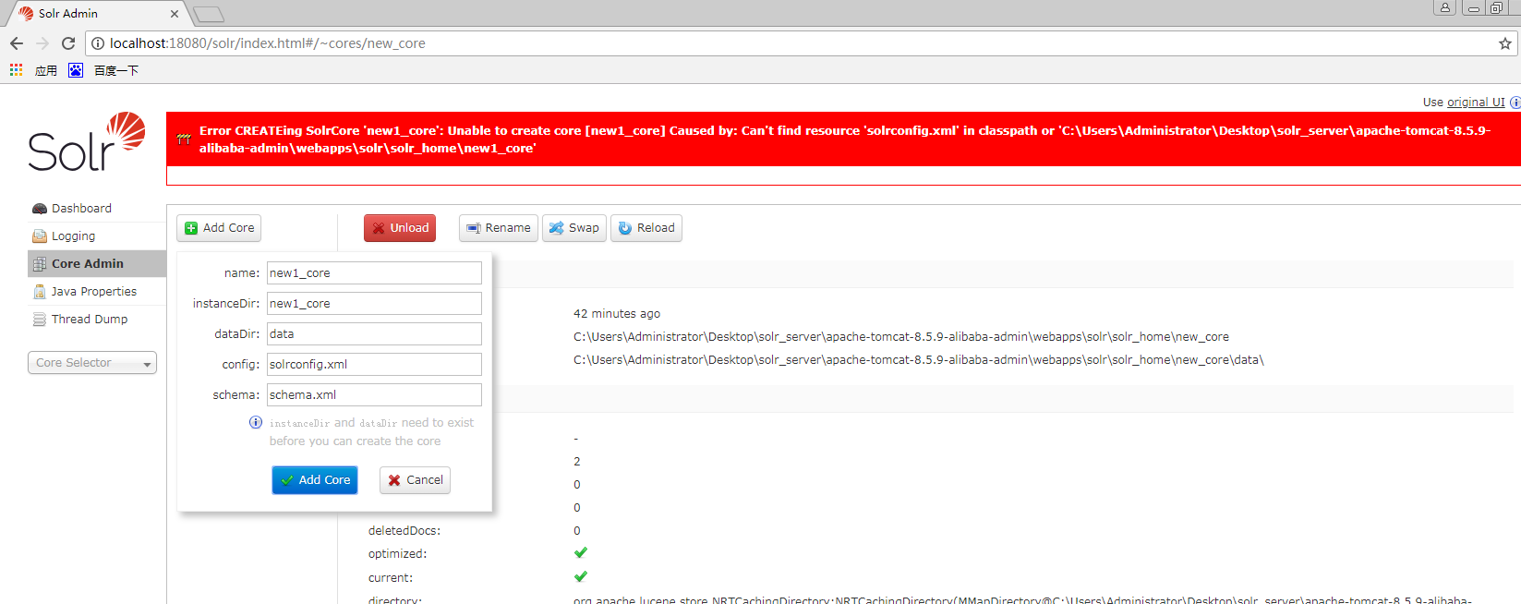Image resolution: width=1521 pixels, height=604 pixels.
Task: Click the green check beside optimized
Action: pyautogui.click(x=581, y=553)
